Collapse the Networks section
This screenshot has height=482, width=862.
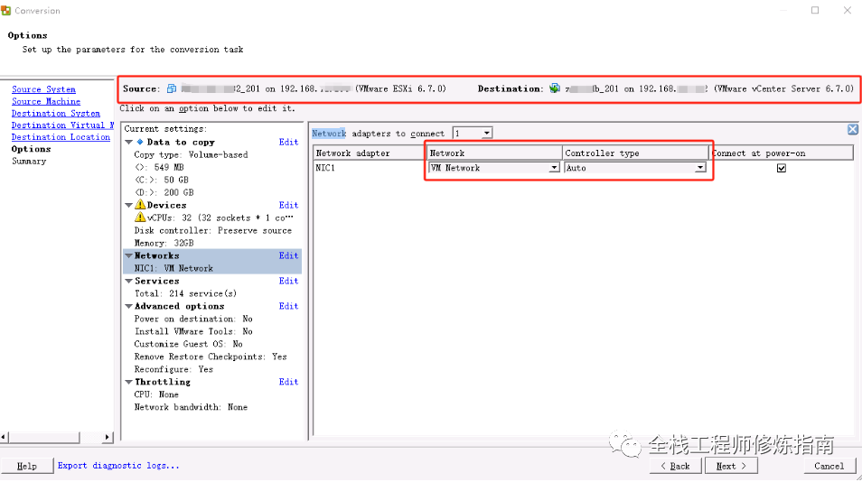[x=128, y=255]
